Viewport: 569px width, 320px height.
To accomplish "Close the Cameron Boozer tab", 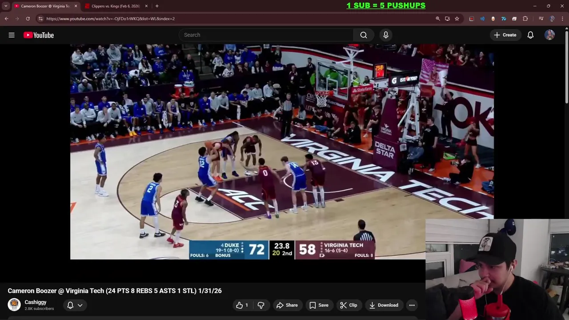I will pyautogui.click(x=76, y=6).
